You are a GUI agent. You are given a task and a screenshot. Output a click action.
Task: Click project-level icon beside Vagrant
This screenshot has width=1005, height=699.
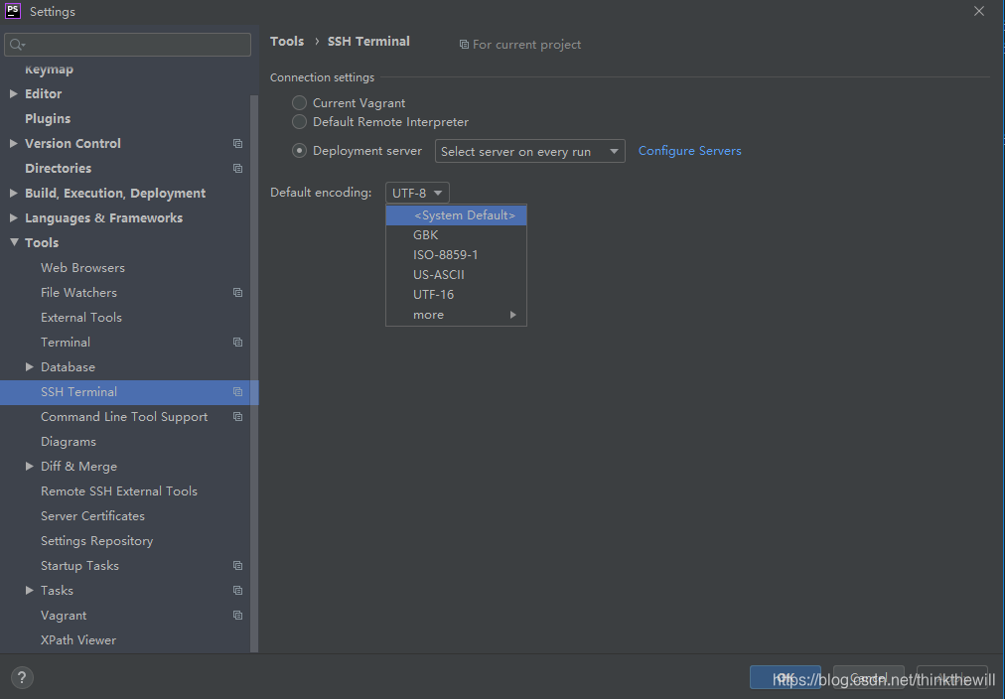[237, 616]
